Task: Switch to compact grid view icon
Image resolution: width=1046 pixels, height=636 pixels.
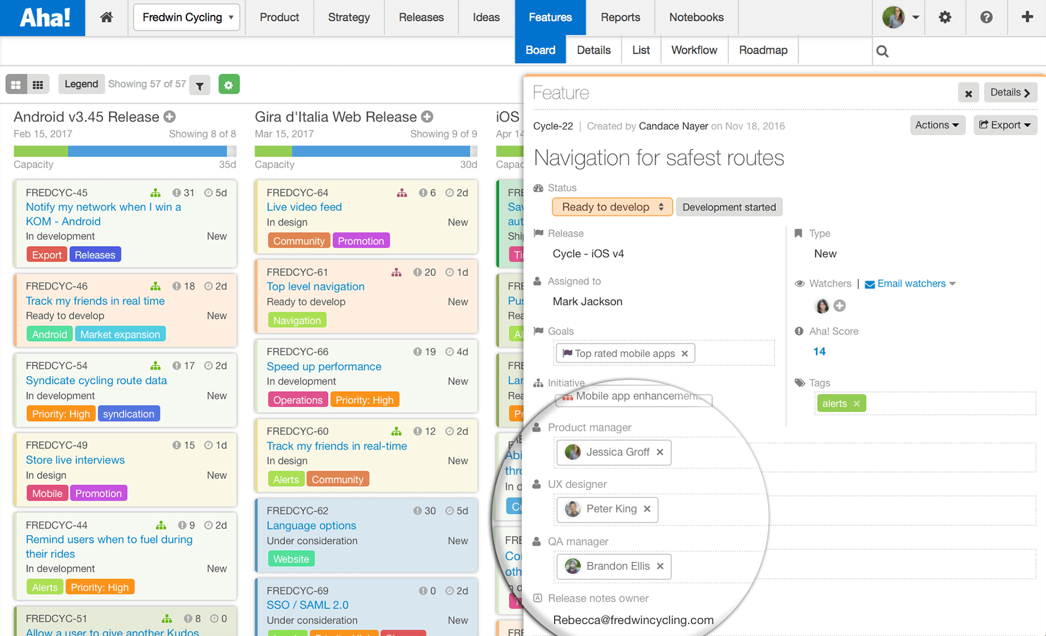Action: (x=38, y=85)
